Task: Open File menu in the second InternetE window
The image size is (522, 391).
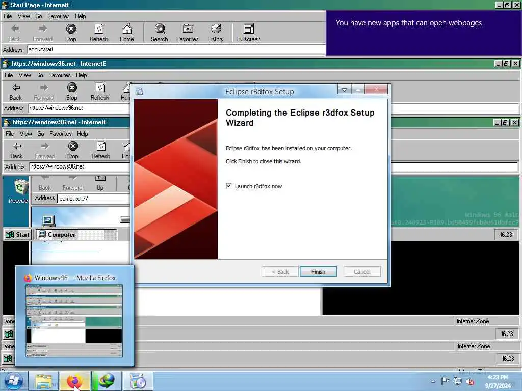Action: click(x=9, y=75)
